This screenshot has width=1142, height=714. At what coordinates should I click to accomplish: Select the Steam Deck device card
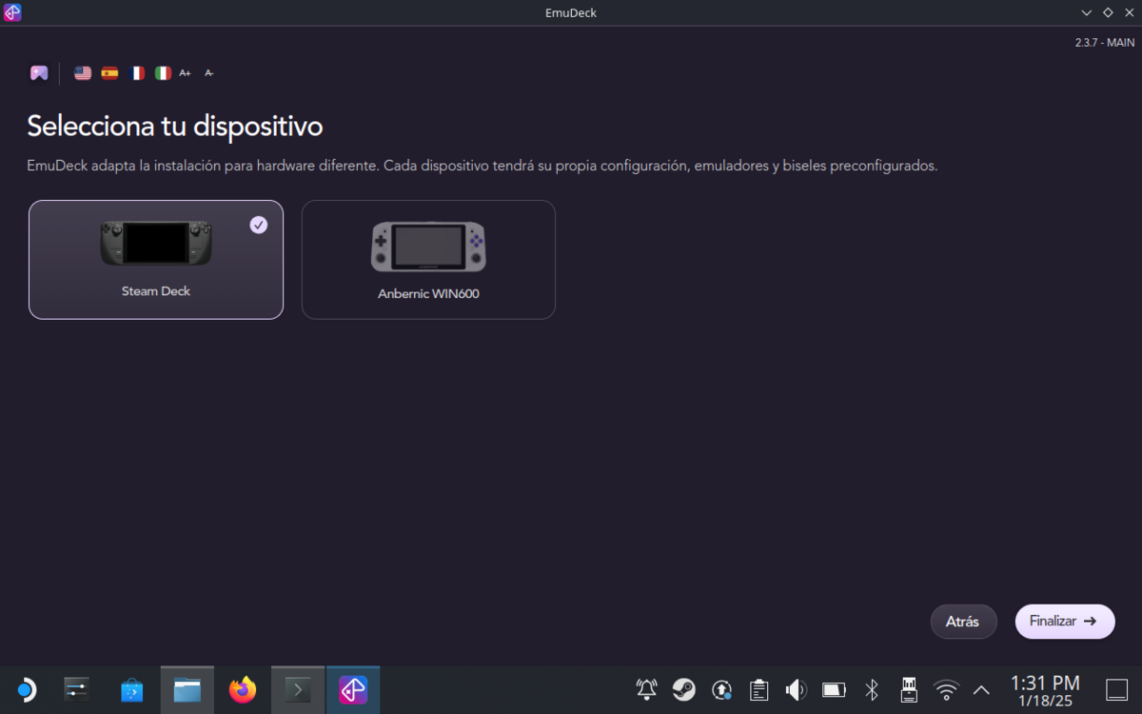click(x=156, y=260)
